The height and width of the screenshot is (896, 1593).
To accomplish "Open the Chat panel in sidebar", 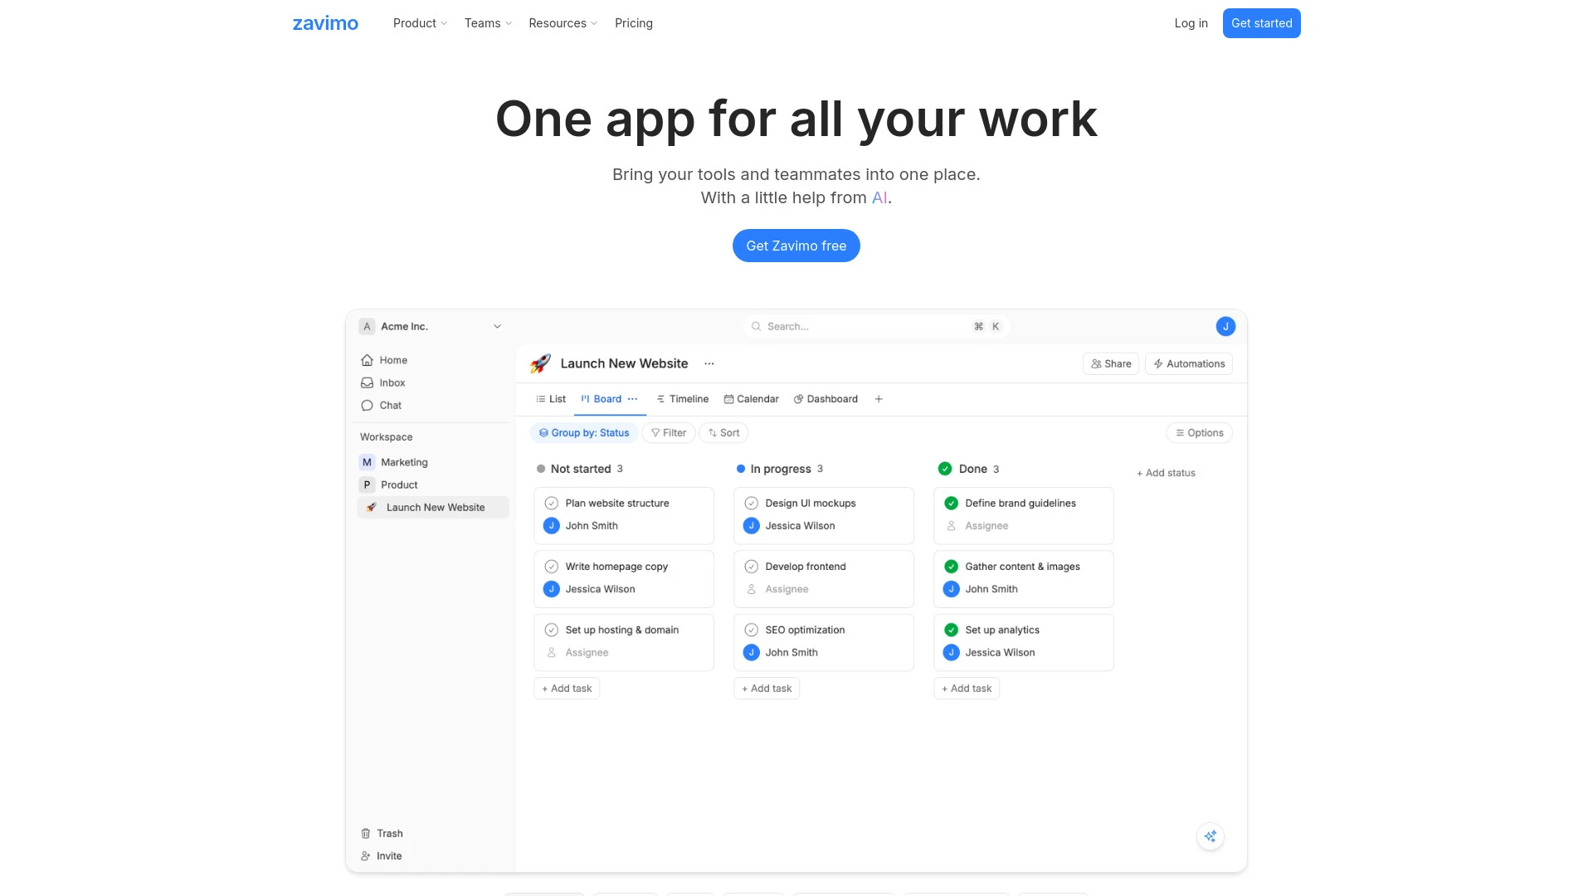I will 390,406.
